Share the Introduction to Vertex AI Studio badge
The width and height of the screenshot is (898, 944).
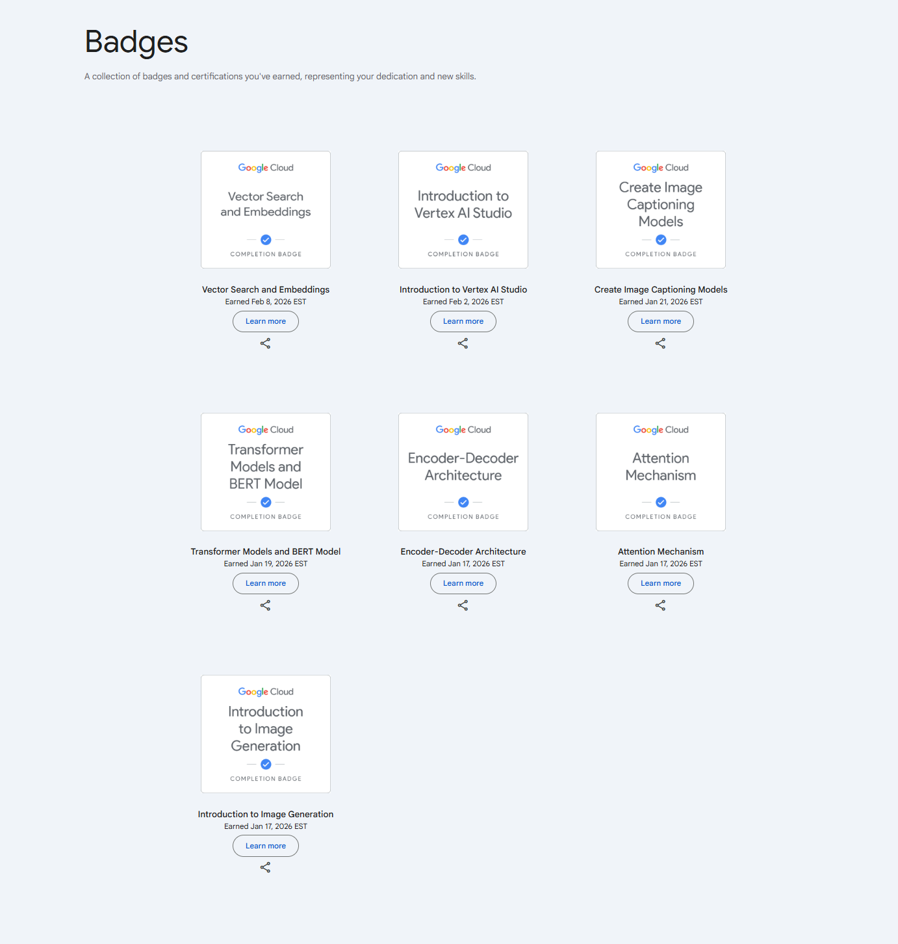pyautogui.click(x=463, y=343)
